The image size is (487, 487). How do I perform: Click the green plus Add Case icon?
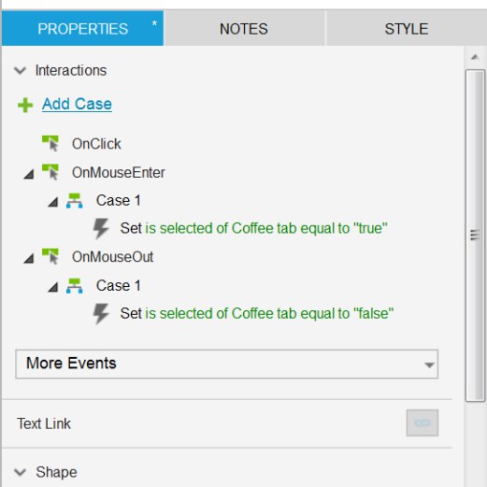[25, 105]
